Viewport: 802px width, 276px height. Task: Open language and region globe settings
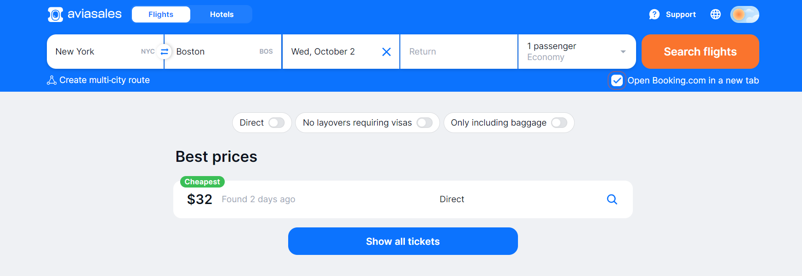pyautogui.click(x=716, y=14)
